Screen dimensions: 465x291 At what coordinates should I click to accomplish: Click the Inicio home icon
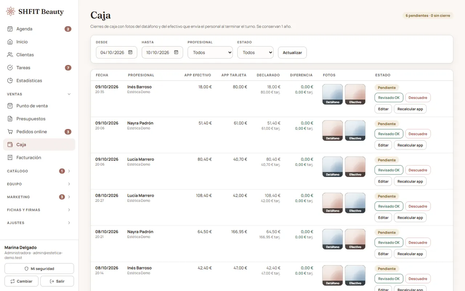[x=10, y=42]
